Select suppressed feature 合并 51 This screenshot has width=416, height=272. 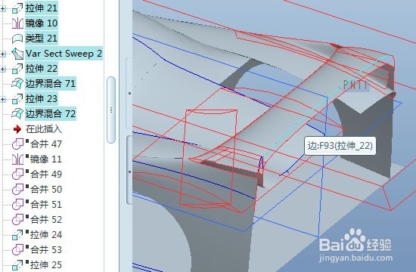(46, 205)
